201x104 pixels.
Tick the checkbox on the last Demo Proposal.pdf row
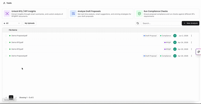[6, 56]
